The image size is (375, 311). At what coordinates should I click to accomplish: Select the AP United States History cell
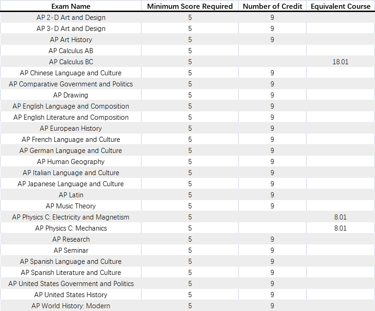pyautogui.click(x=71, y=295)
